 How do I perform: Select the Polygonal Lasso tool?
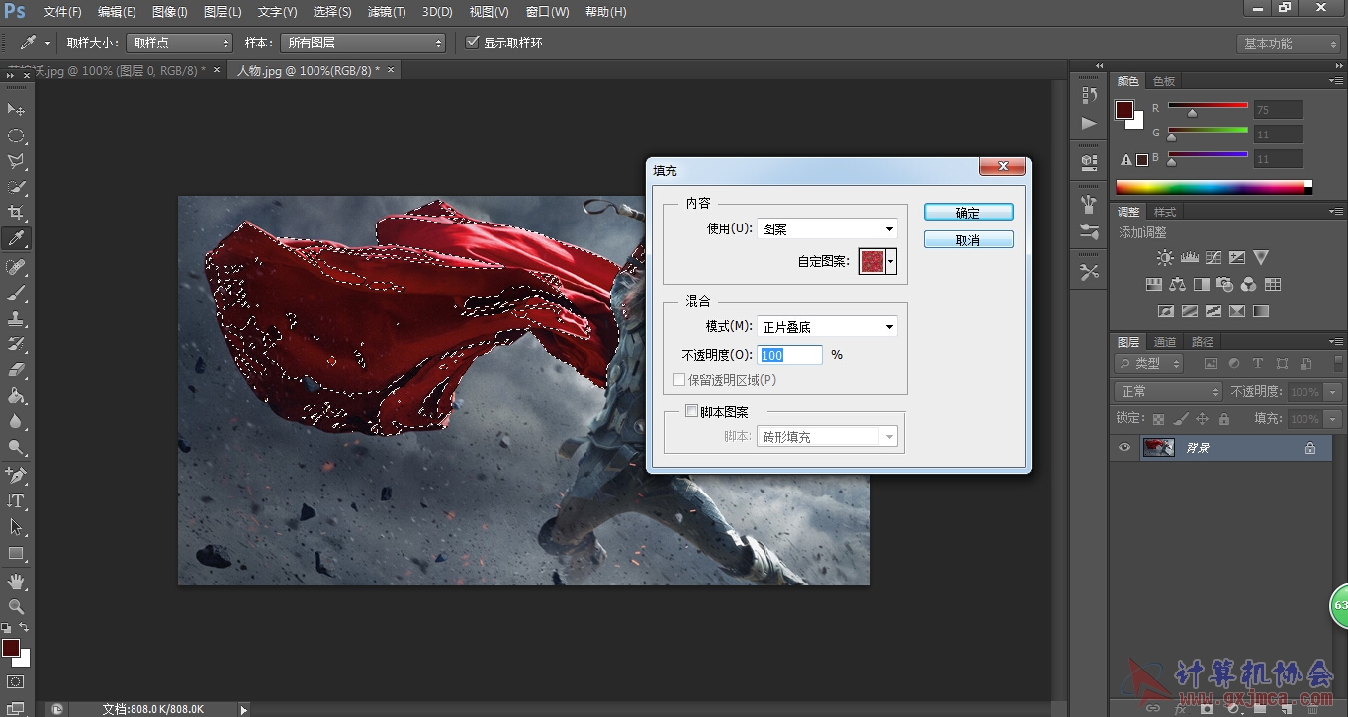click(16, 161)
